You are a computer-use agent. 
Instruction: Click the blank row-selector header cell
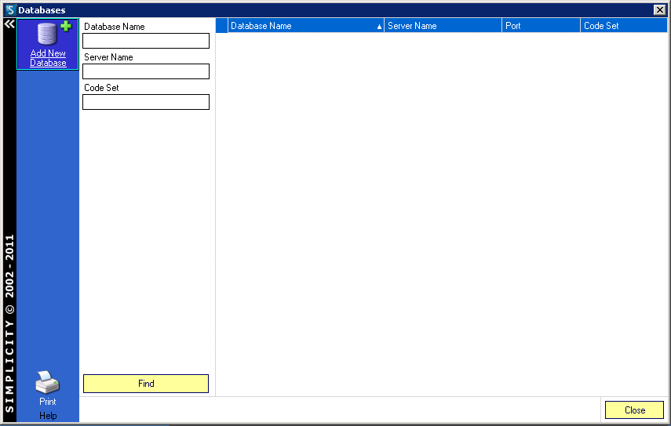[222, 26]
